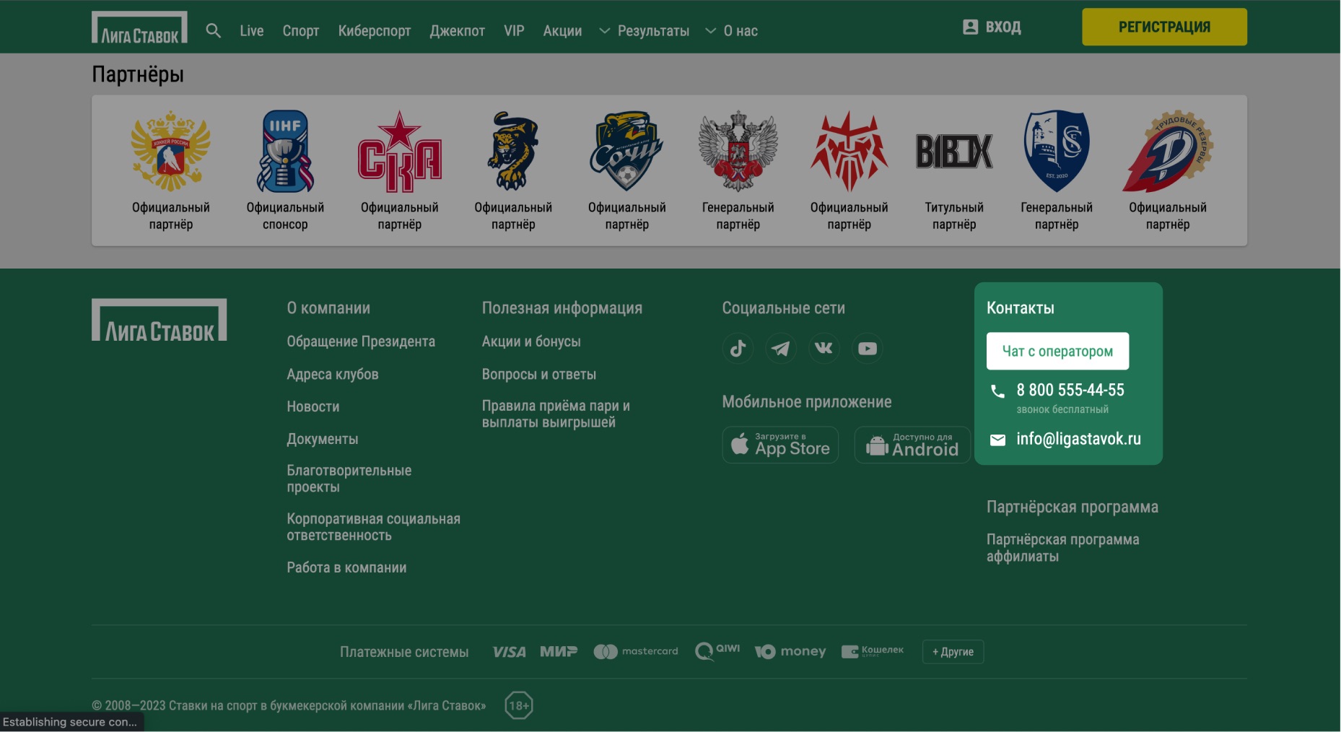Viewport: 1341px width, 732px height.
Task: Open the VK social icon
Action: (x=824, y=348)
